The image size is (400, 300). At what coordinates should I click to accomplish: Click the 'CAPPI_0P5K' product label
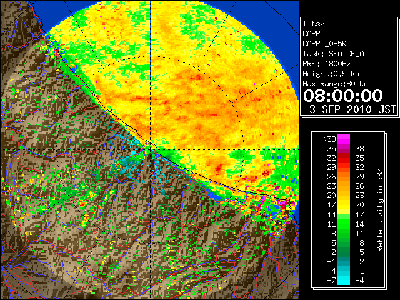[x=324, y=44]
